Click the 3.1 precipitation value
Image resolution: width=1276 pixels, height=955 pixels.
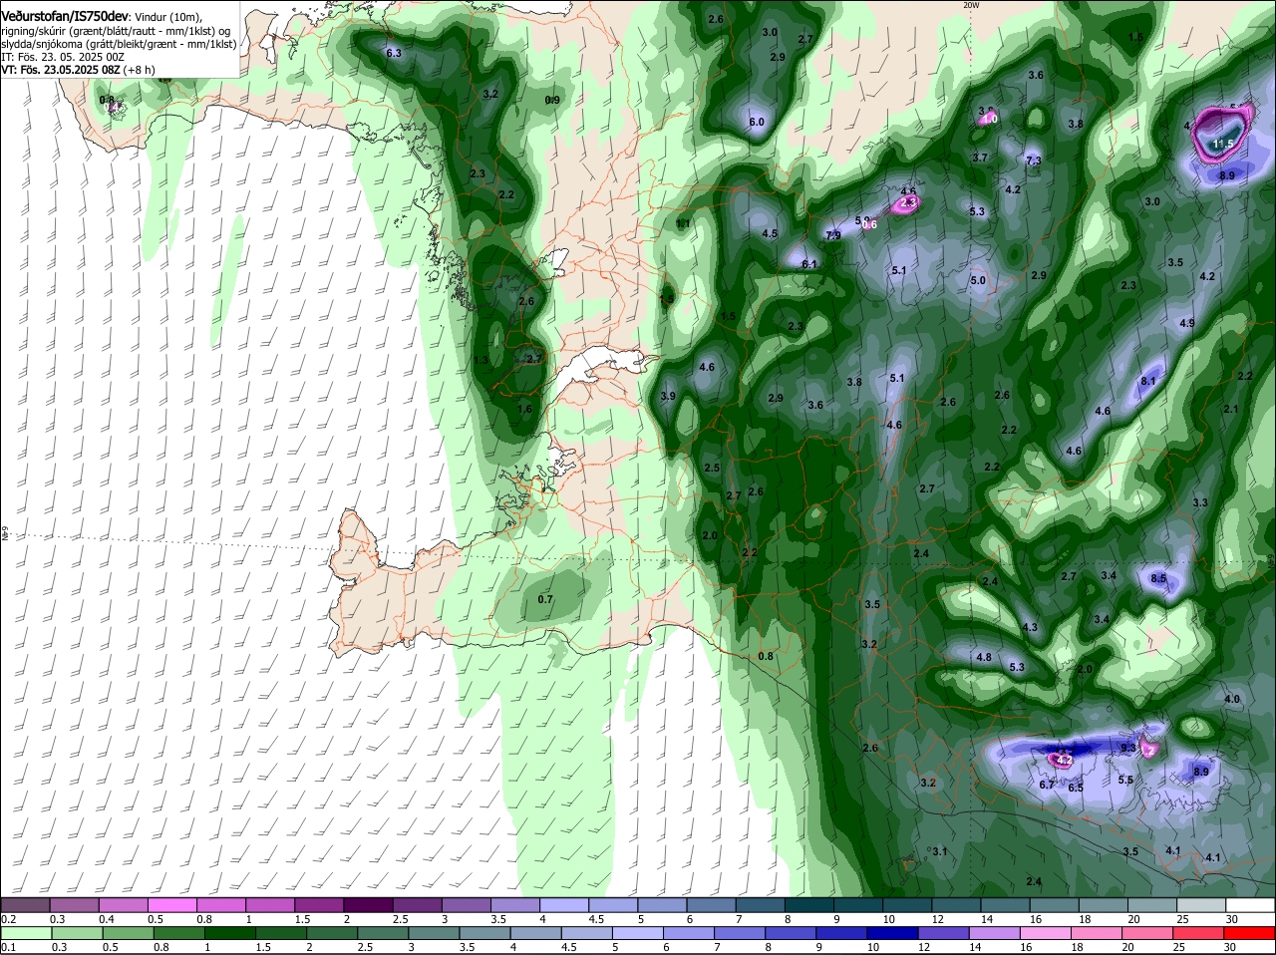pos(940,851)
